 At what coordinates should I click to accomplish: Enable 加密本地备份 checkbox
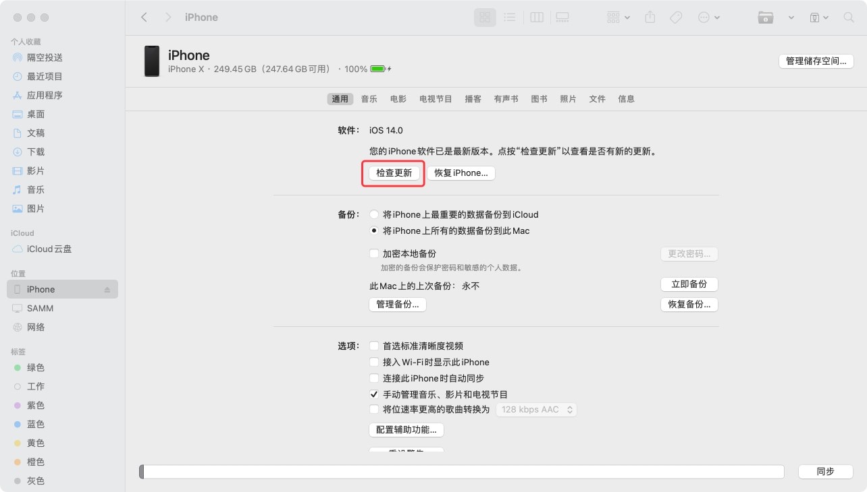374,253
